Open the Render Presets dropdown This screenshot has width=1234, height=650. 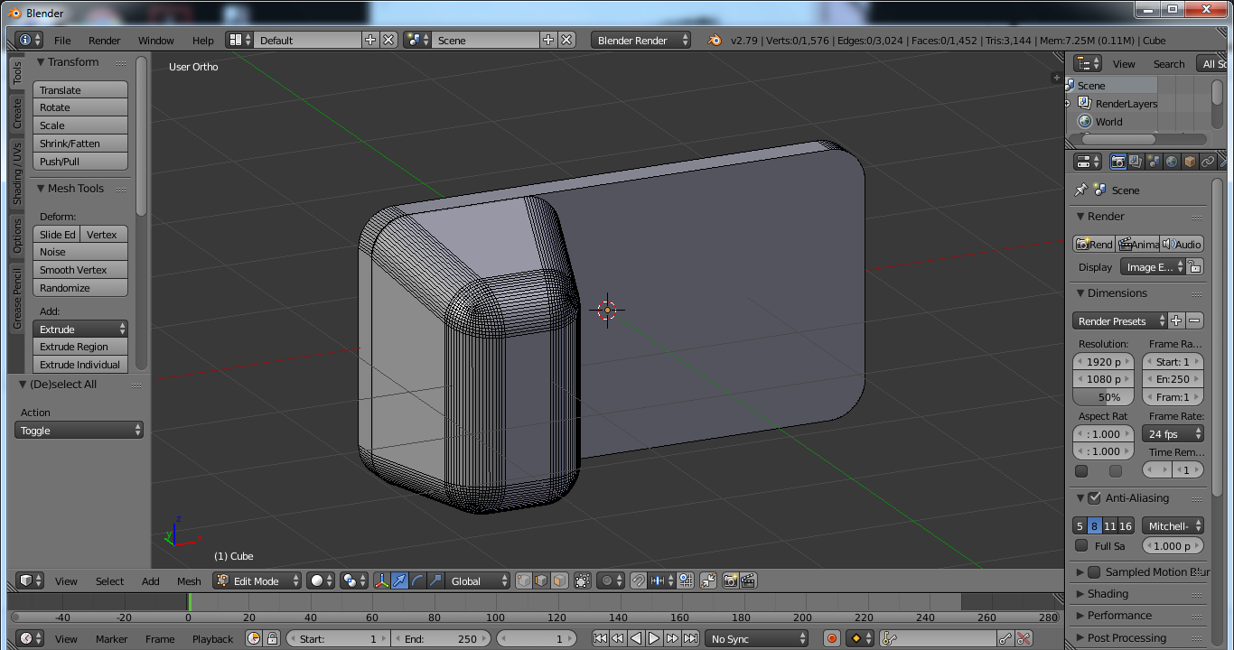click(1120, 320)
